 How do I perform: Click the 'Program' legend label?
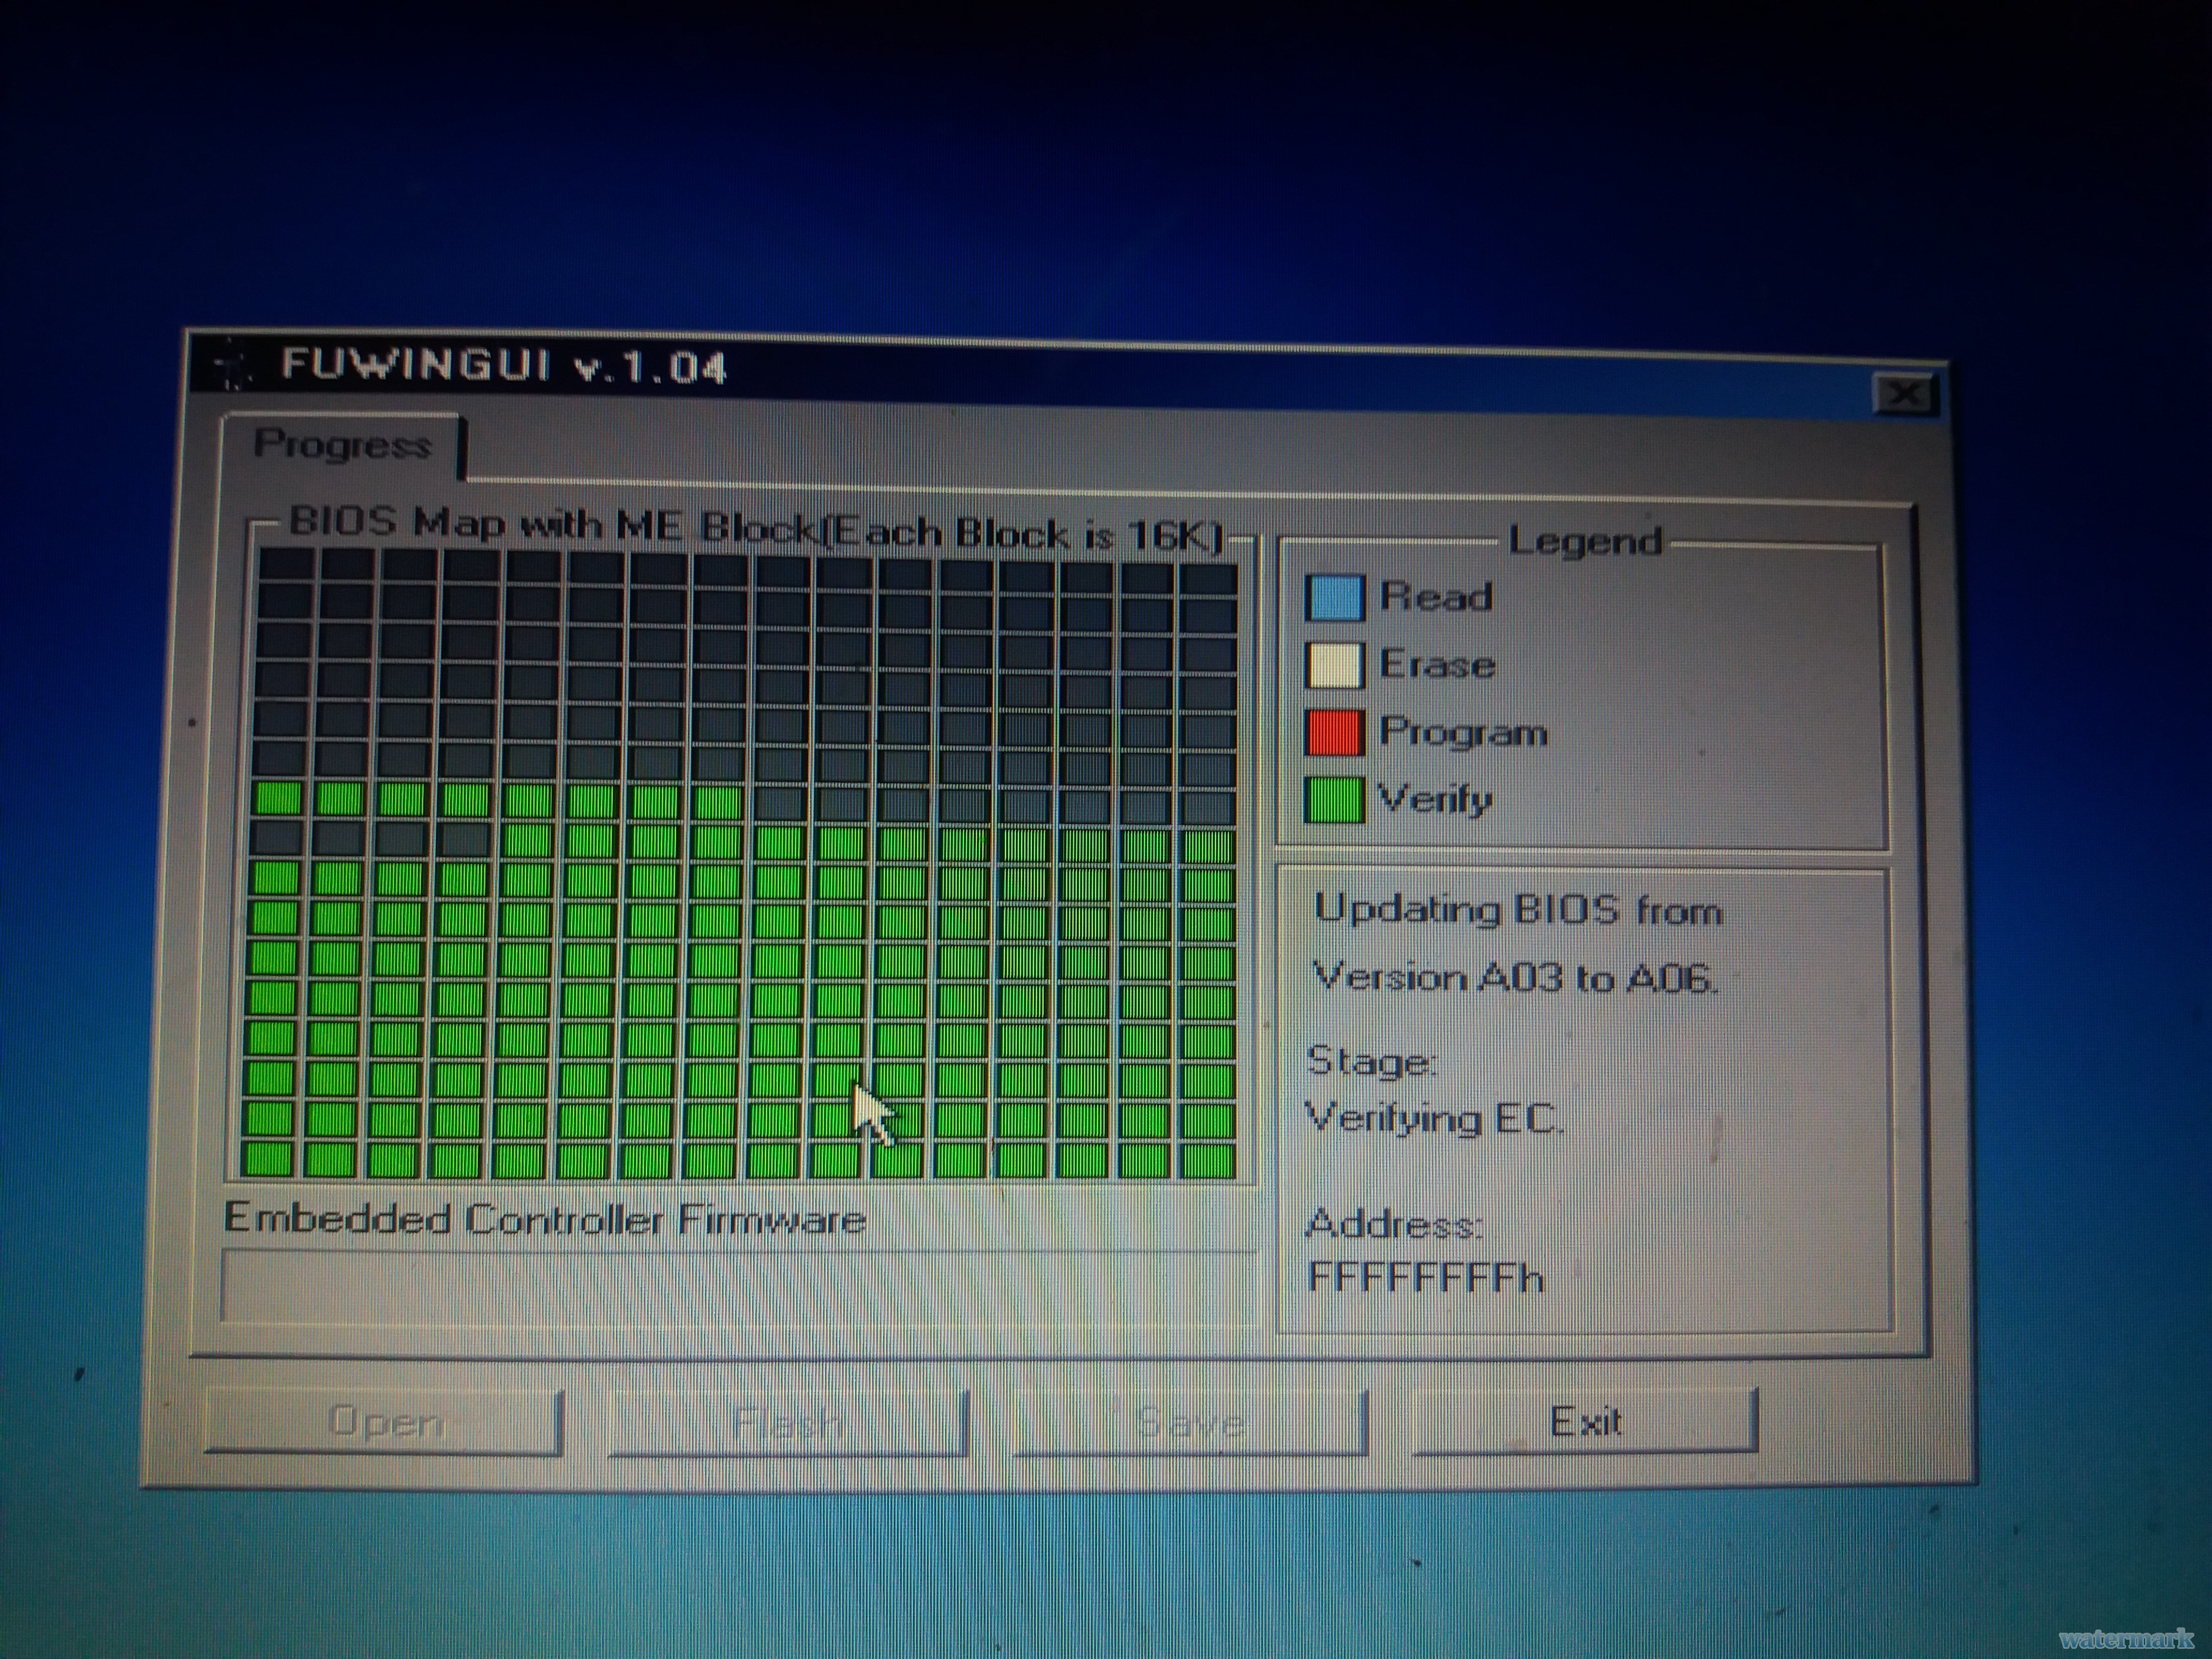(x=1464, y=733)
